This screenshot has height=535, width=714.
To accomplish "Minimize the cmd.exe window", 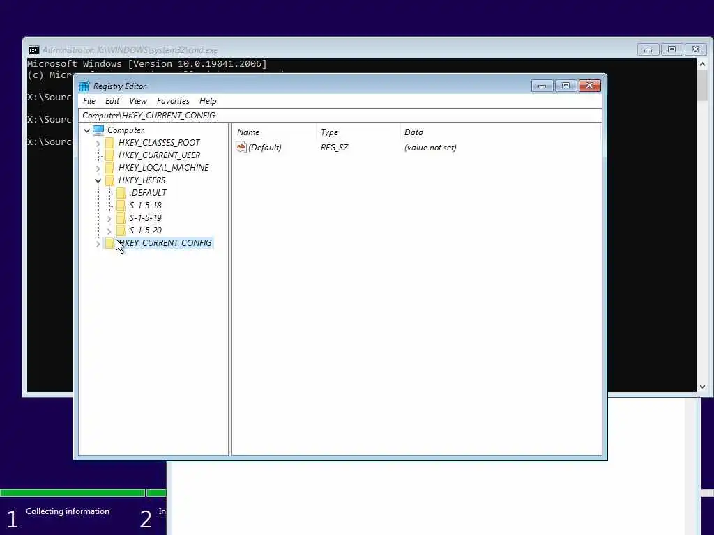I will (648, 49).
